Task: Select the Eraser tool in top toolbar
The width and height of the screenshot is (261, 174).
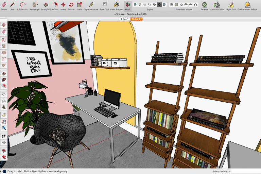Action: (x=4, y=5)
